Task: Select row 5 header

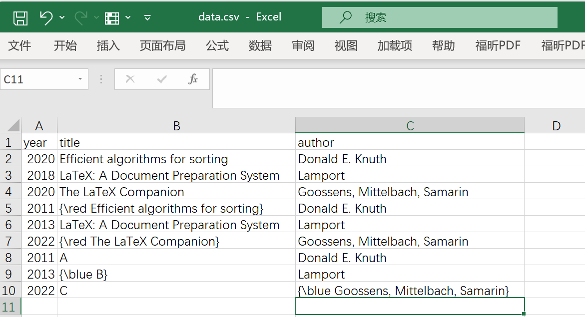Action: 10,208
